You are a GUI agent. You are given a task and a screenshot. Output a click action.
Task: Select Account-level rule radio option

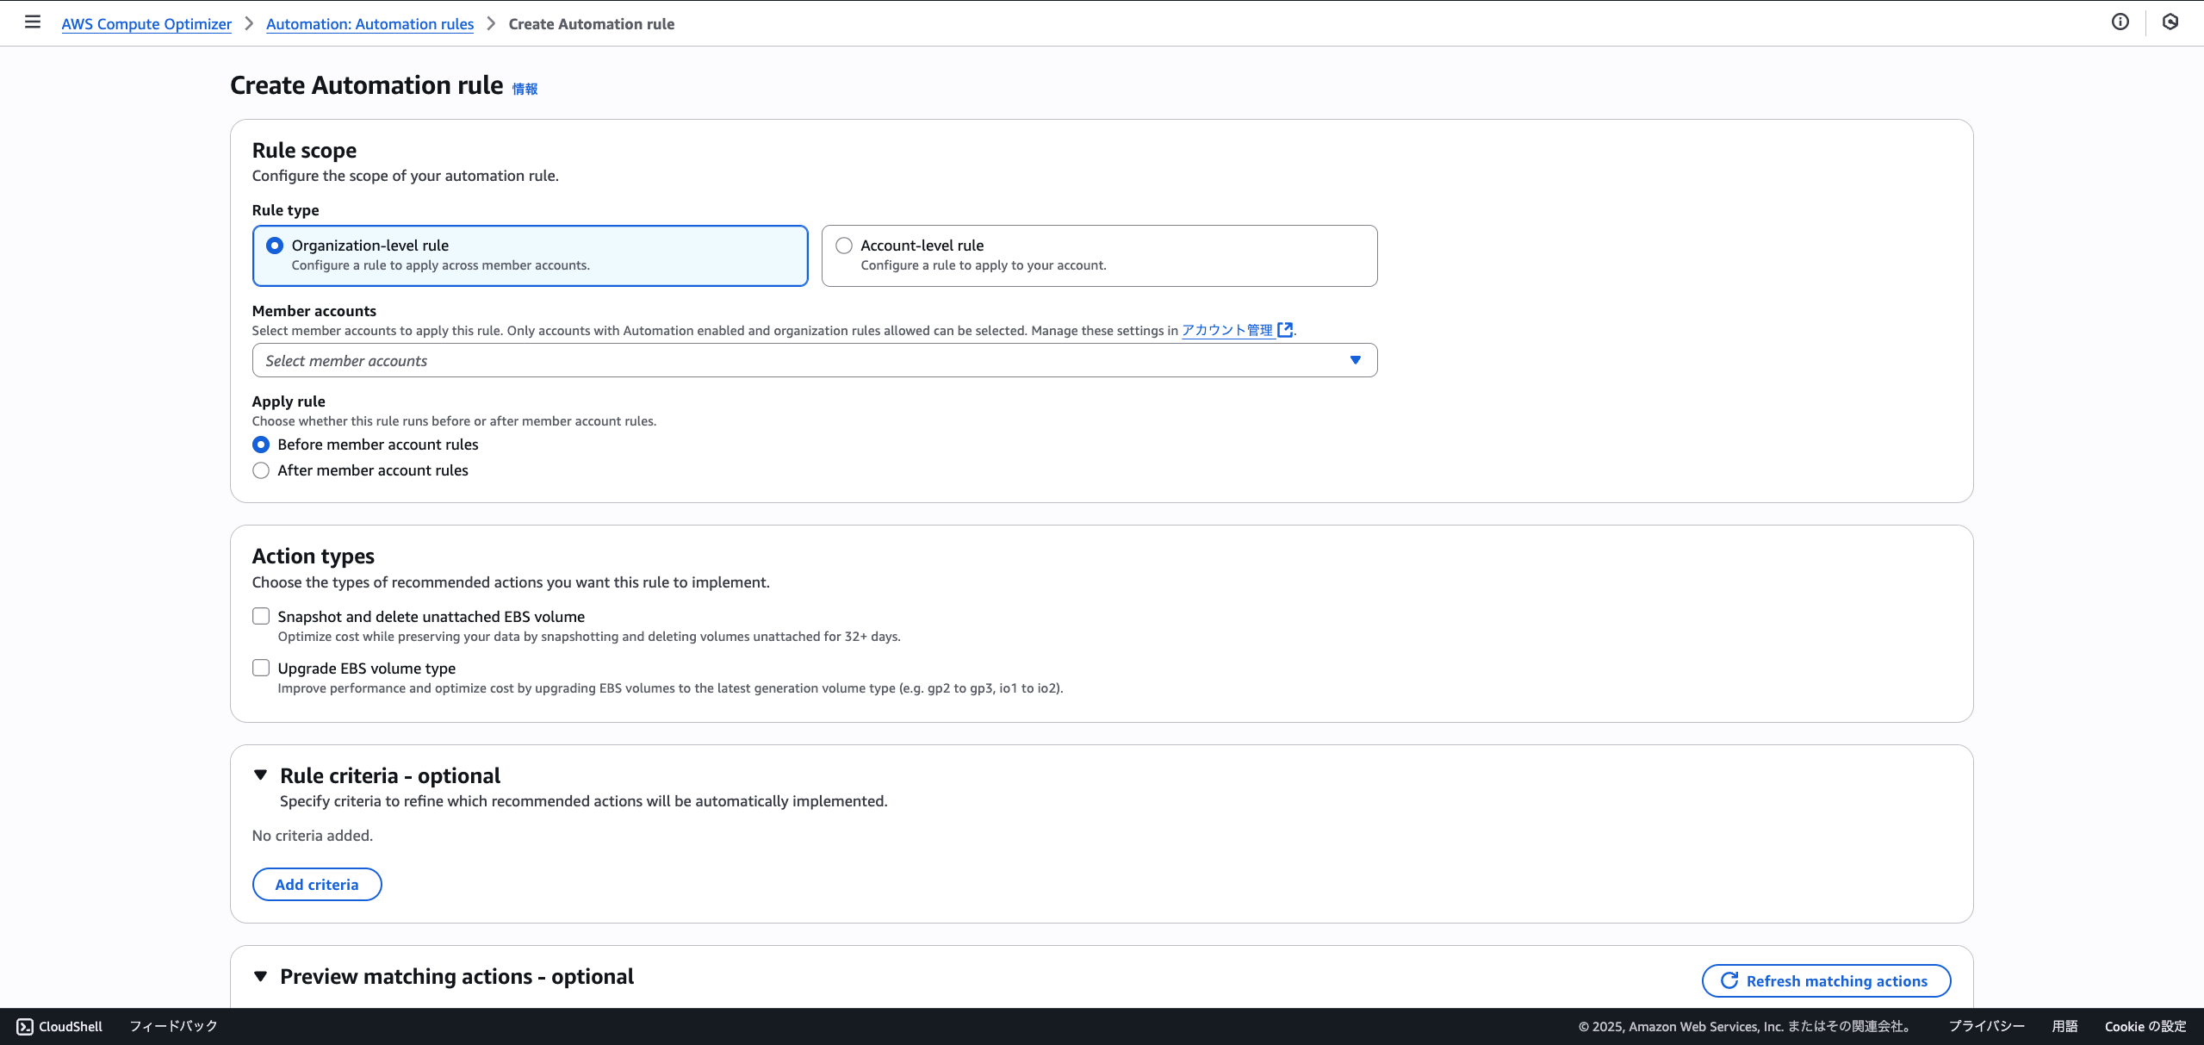tap(844, 246)
